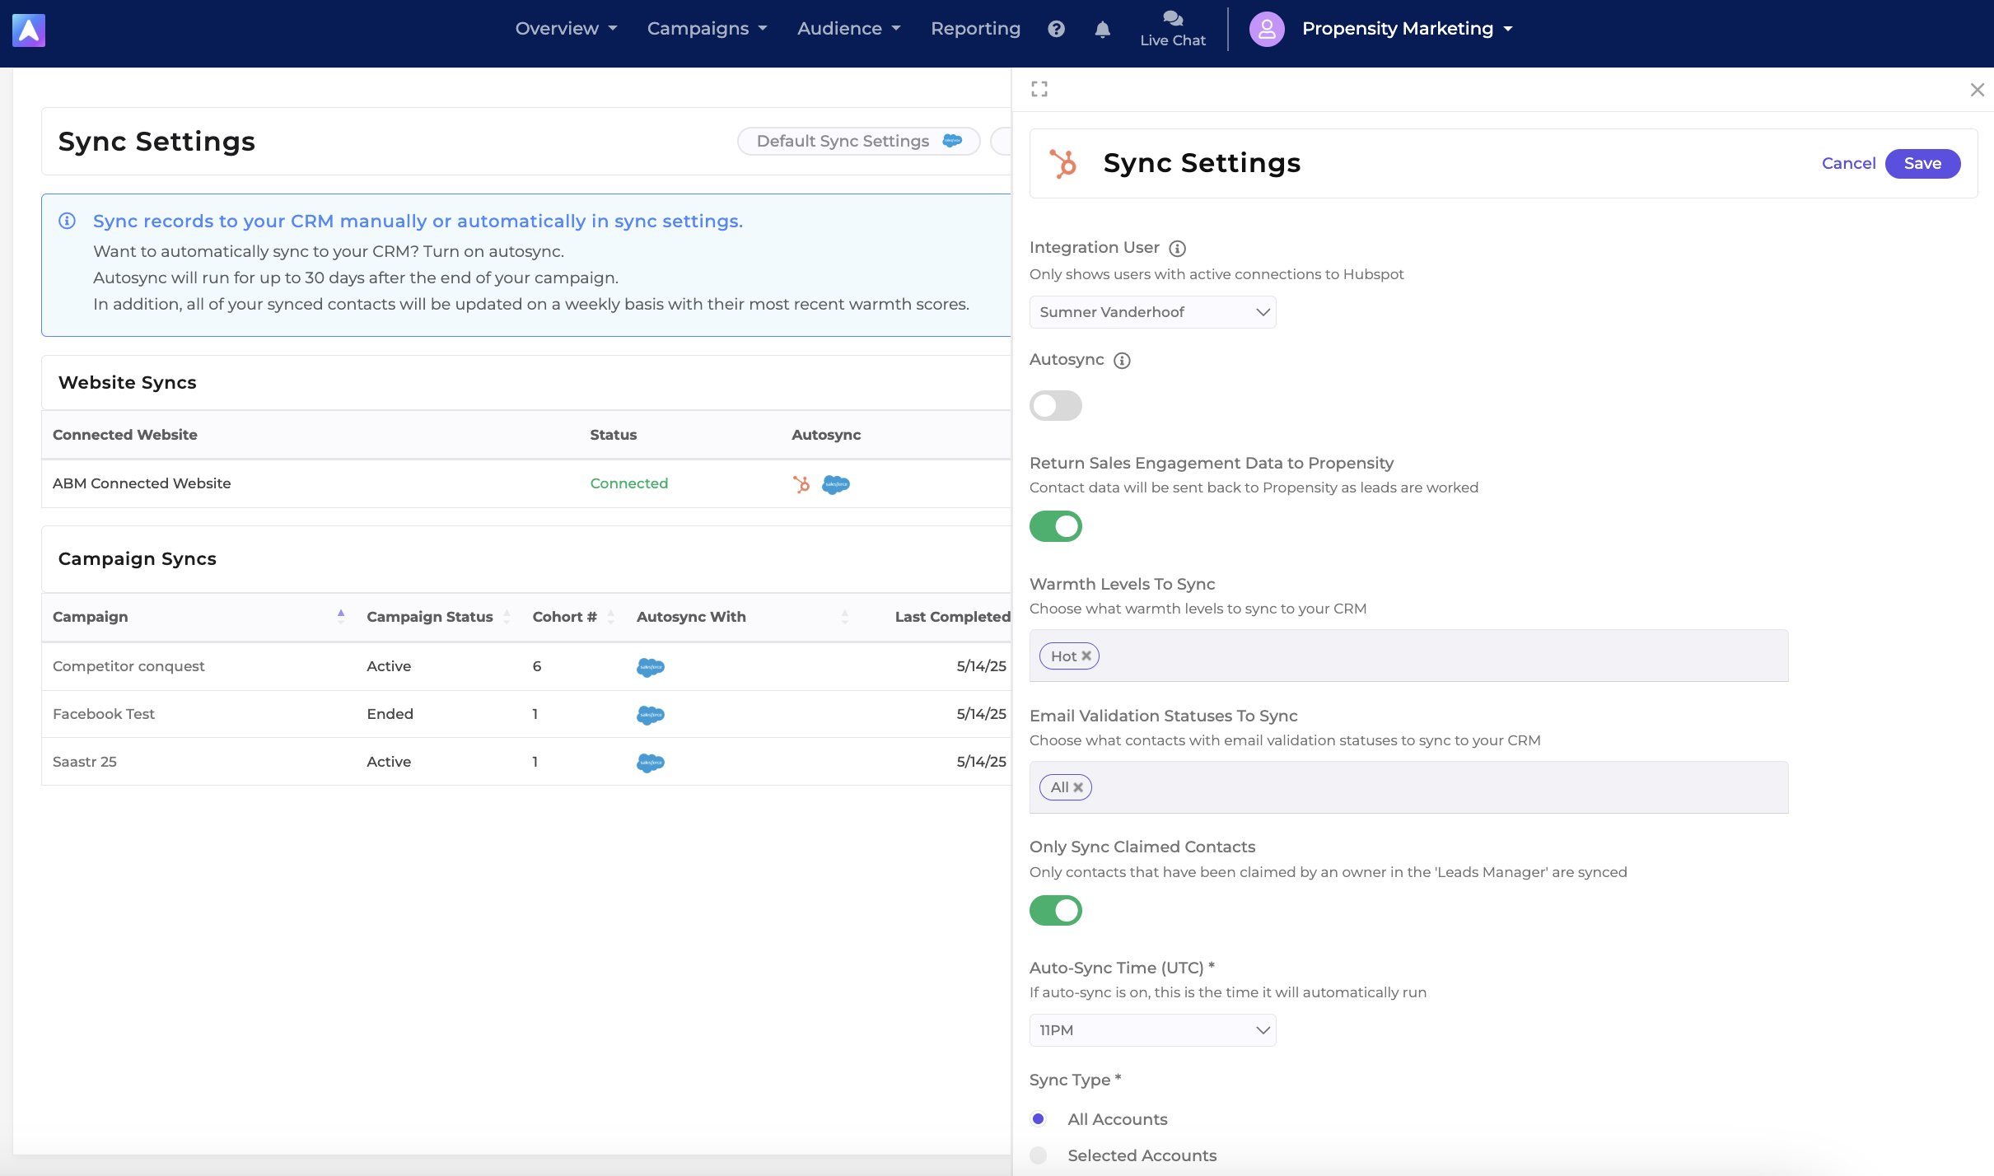Go to Reporting
1994x1176 pixels.
click(975, 29)
